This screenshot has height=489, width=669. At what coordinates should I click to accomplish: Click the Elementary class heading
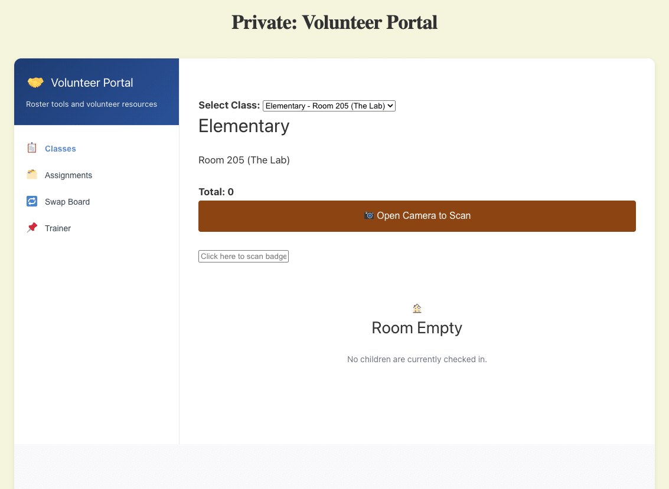(244, 126)
